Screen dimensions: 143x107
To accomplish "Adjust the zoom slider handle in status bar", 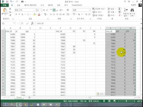I will click(126, 101).
